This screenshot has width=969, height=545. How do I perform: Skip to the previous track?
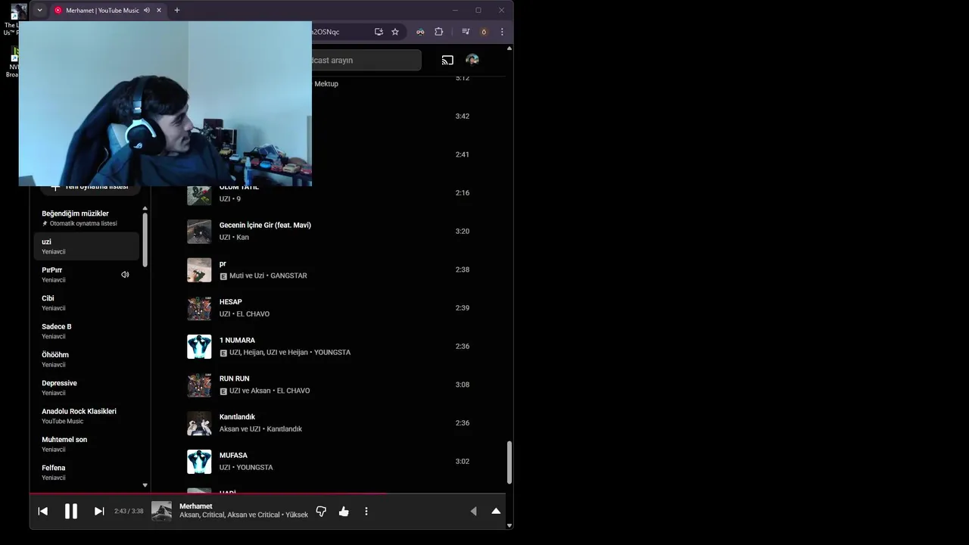[43, 511]
